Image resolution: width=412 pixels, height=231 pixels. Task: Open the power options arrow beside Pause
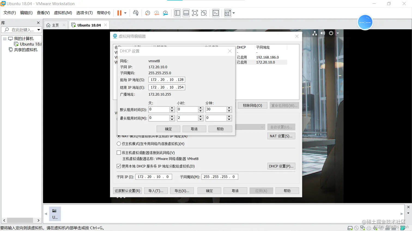pos(125,13)
